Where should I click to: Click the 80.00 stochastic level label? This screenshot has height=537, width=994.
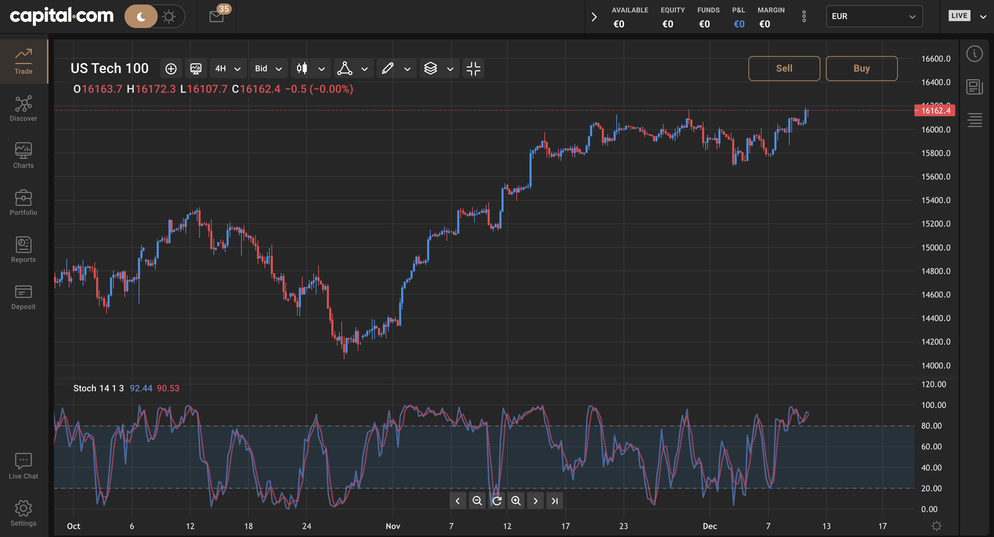931,426
